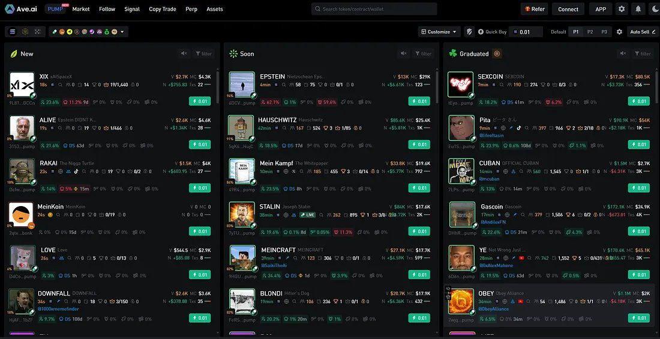Open the OBEY token thumbnail
Viewport: 660px width, 339px height.
(x=461, y=301)
